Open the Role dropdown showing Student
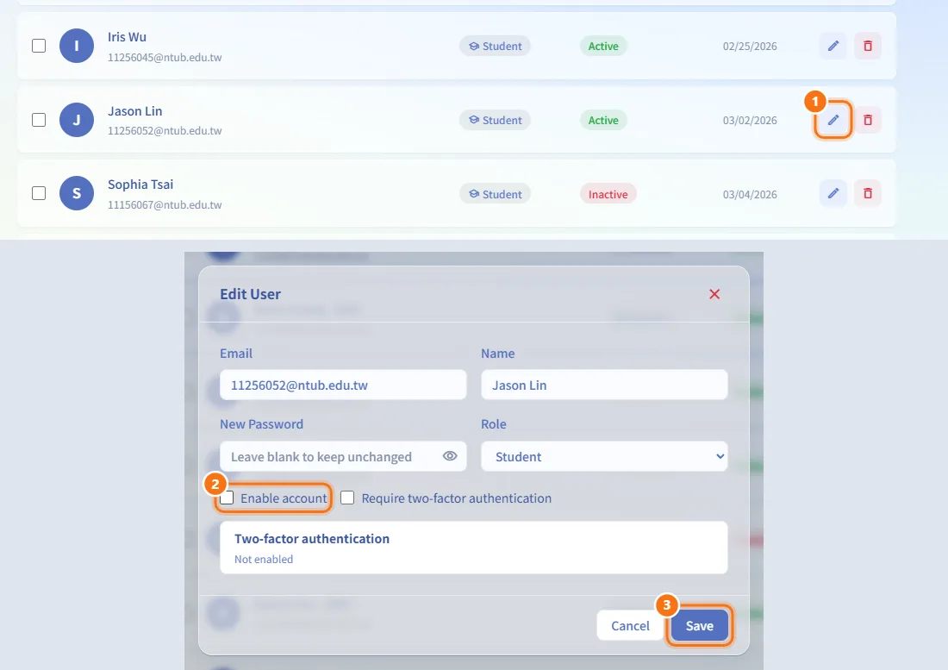 coord(604,456)
